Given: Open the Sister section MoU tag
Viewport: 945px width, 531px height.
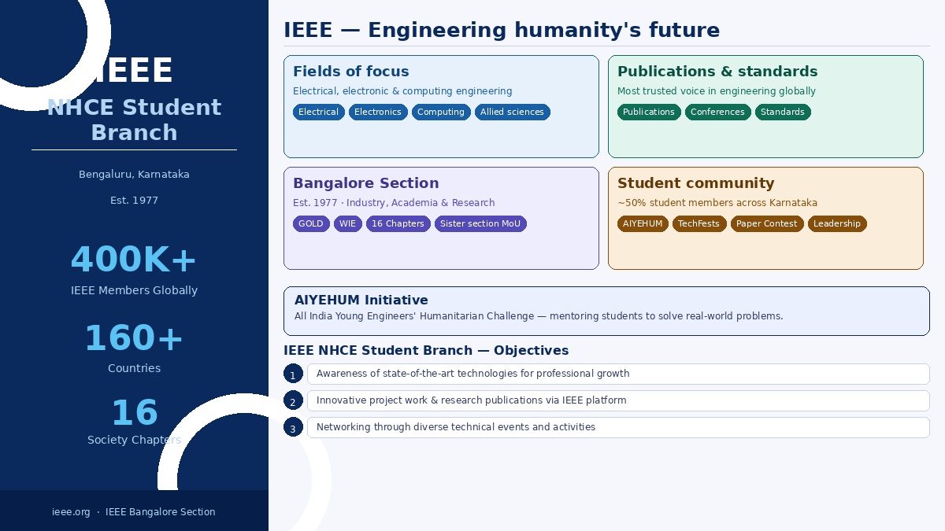Looking at the screenshot, I should 480,224.
